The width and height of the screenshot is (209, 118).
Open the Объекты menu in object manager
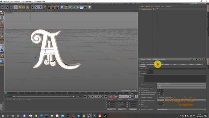[x=157, y=7]
